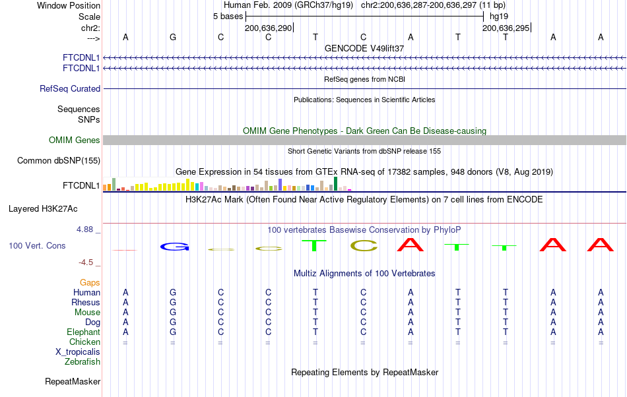This screenshot has width=627, height=397.
Task: Click the 200,636,290 position marker
Action: tap(269, 28)
